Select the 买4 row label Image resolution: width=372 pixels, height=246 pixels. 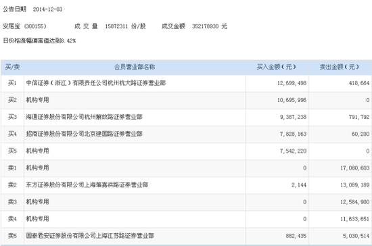tap(12, 134)
